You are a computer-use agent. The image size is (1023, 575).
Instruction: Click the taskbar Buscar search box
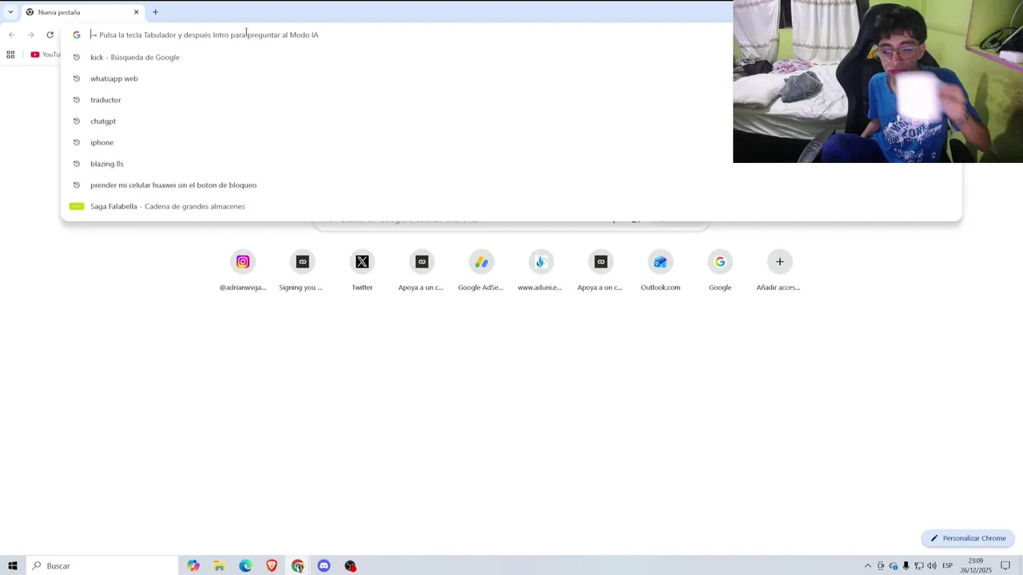[102, 565]
